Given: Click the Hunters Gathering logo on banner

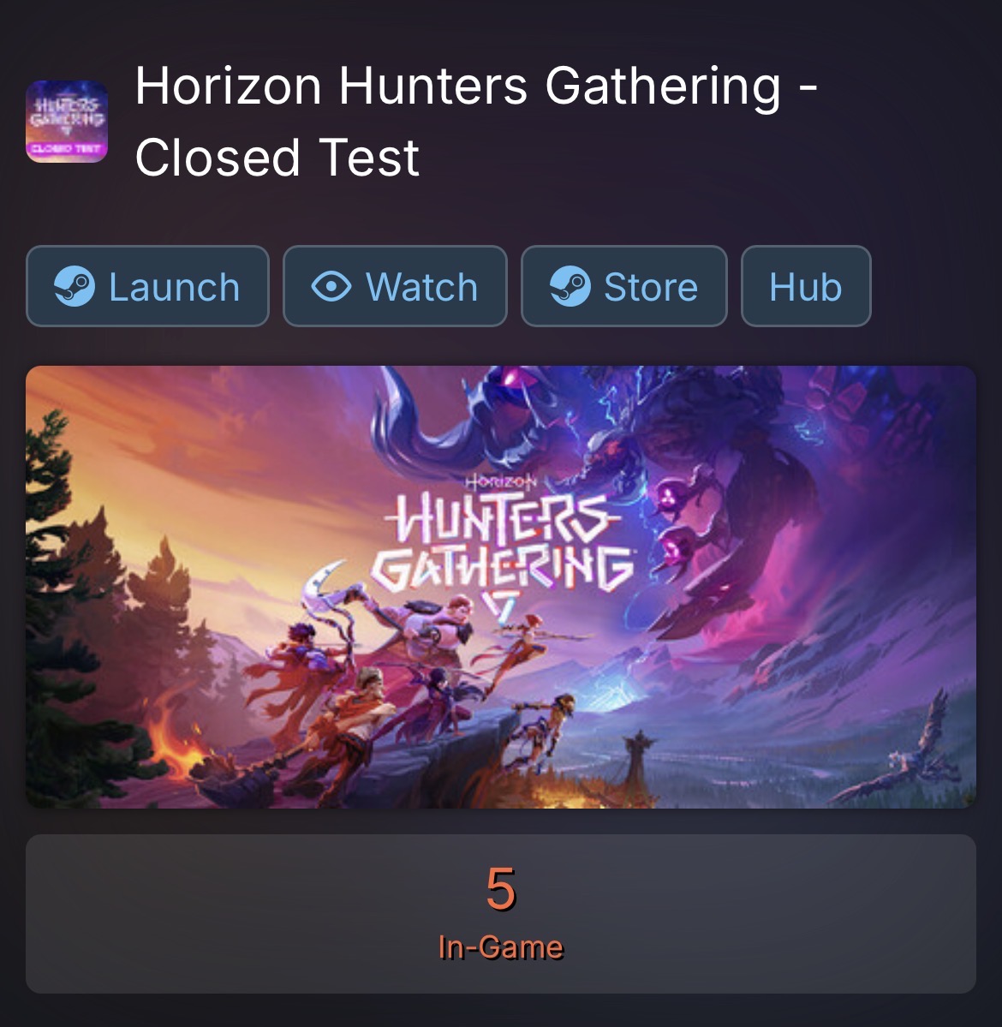Looking at the screenshot, I should coord(503,537).
